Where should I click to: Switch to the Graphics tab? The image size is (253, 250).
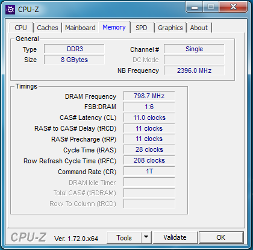click(170, 28)
